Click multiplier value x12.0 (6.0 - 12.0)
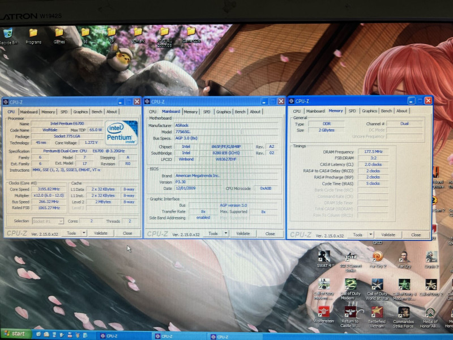The height and width of the screenshot is (340, 453). (49, 195)
